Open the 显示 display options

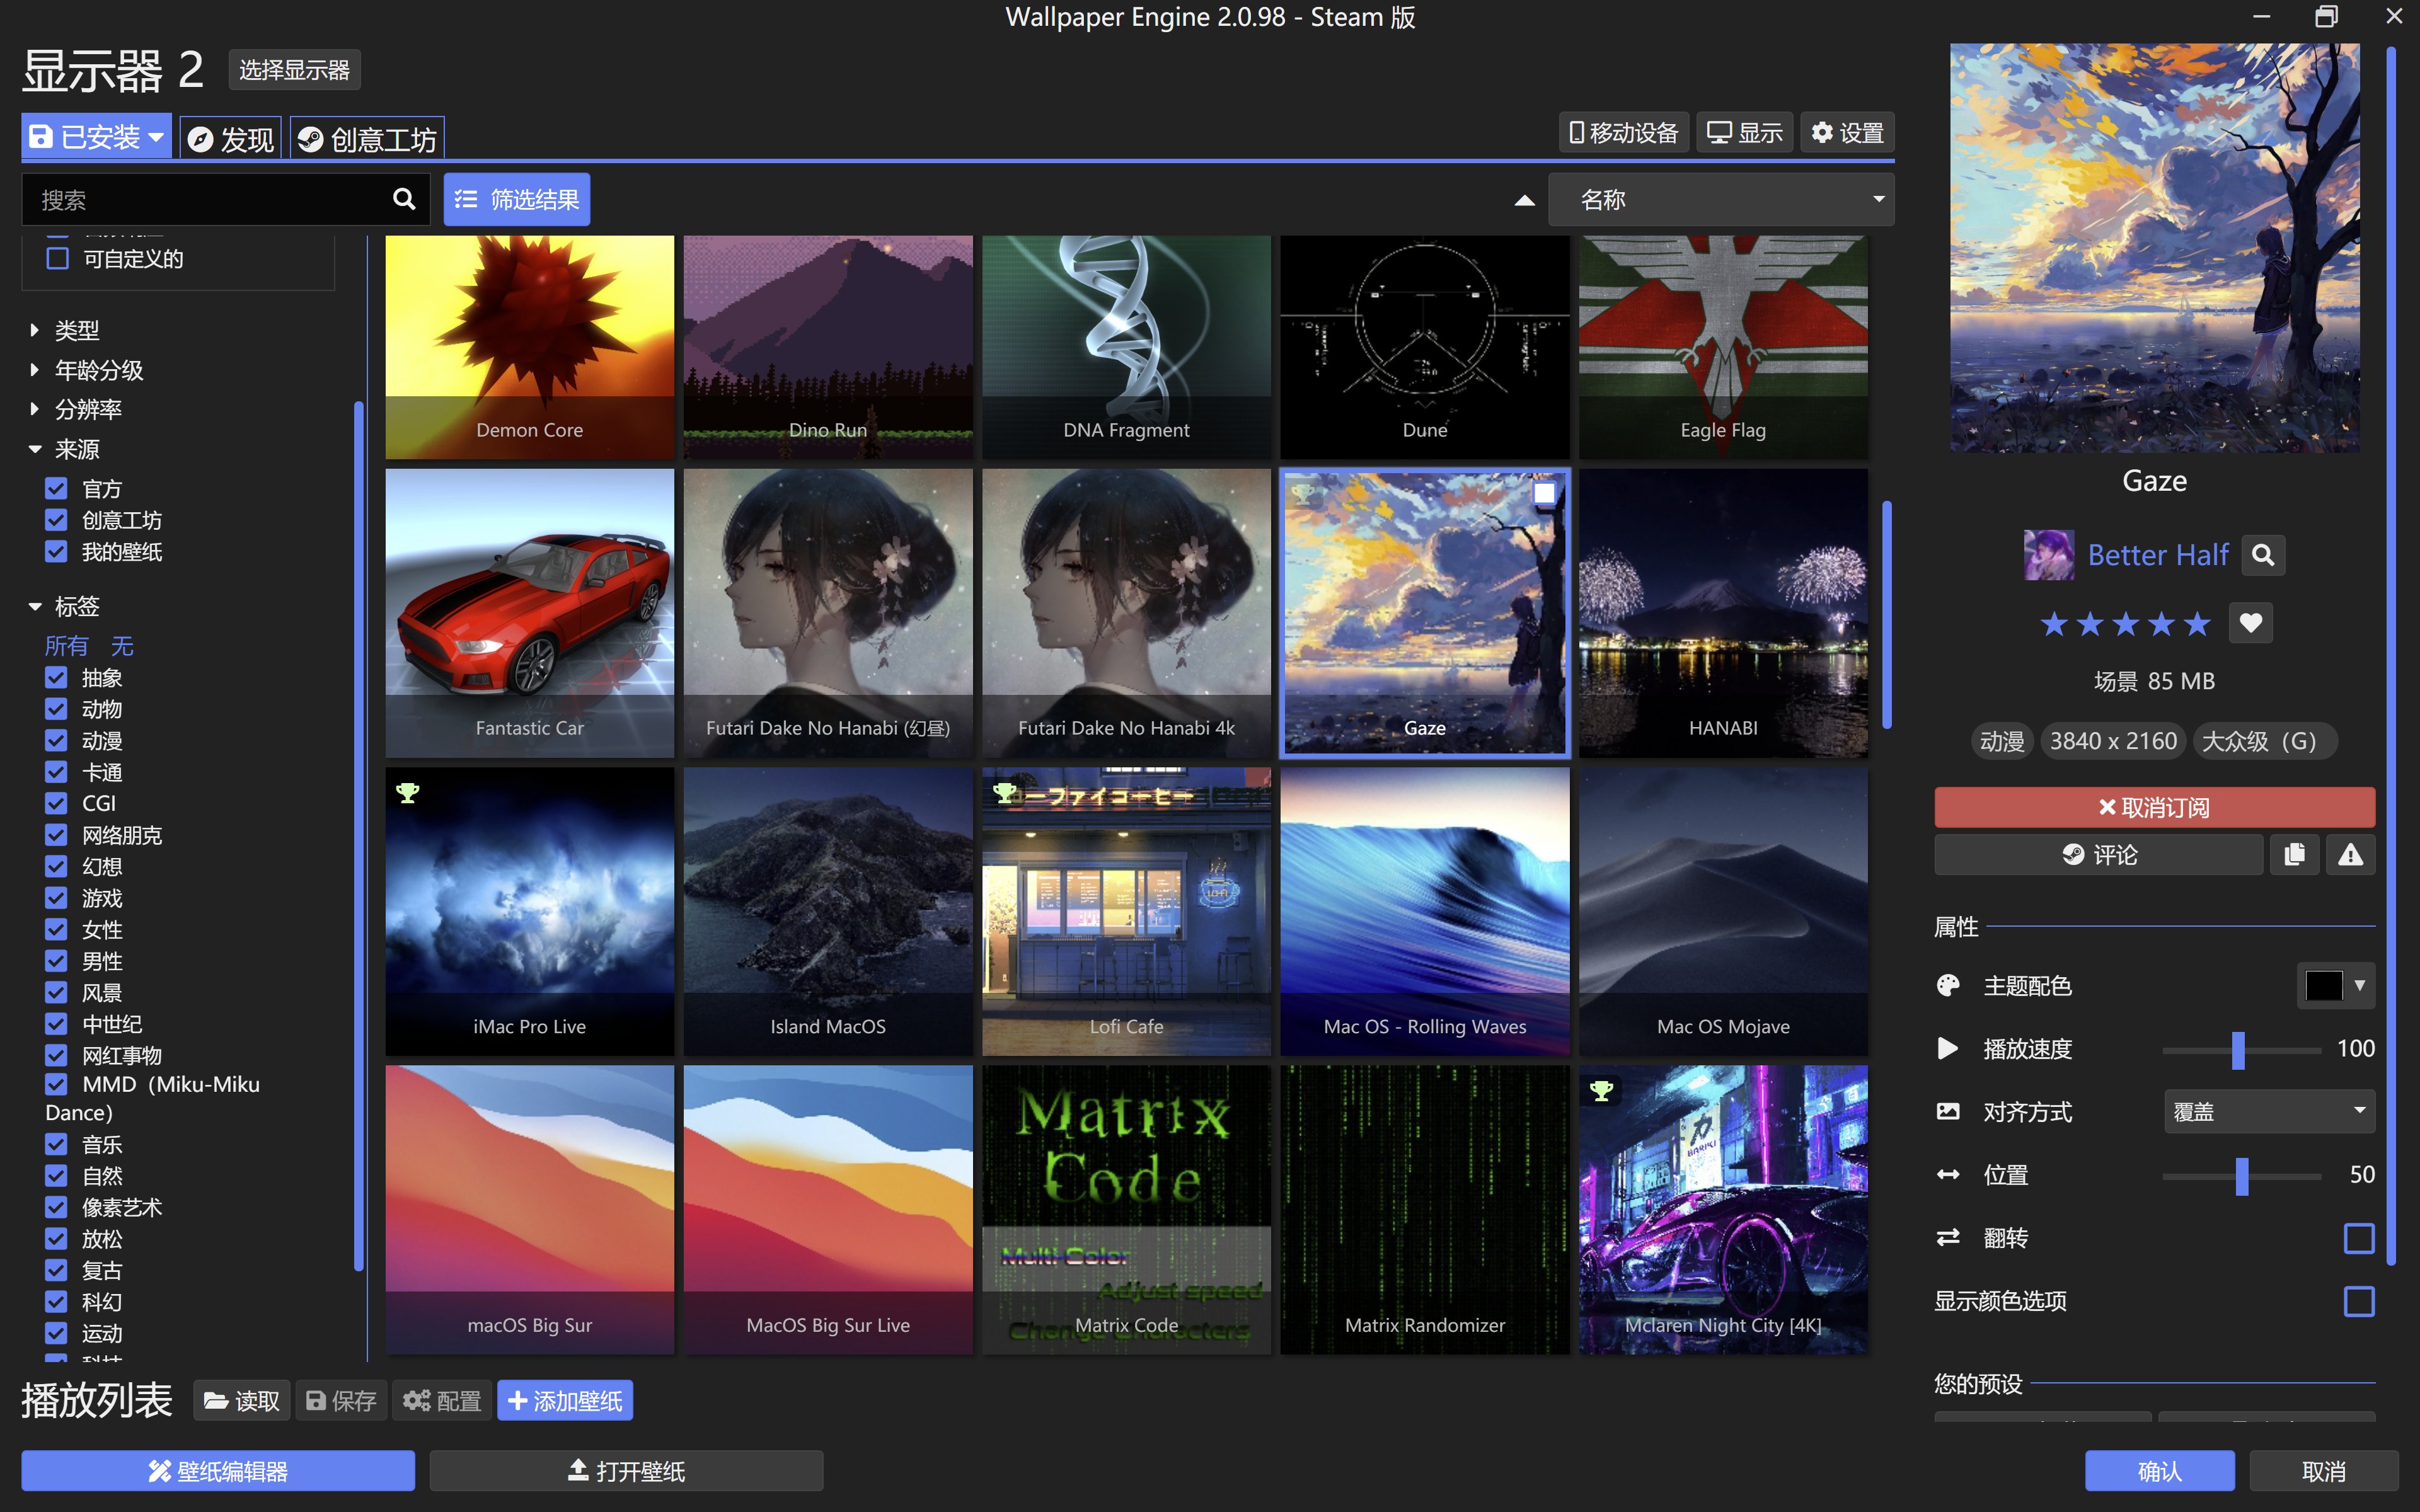[1744, 133]
